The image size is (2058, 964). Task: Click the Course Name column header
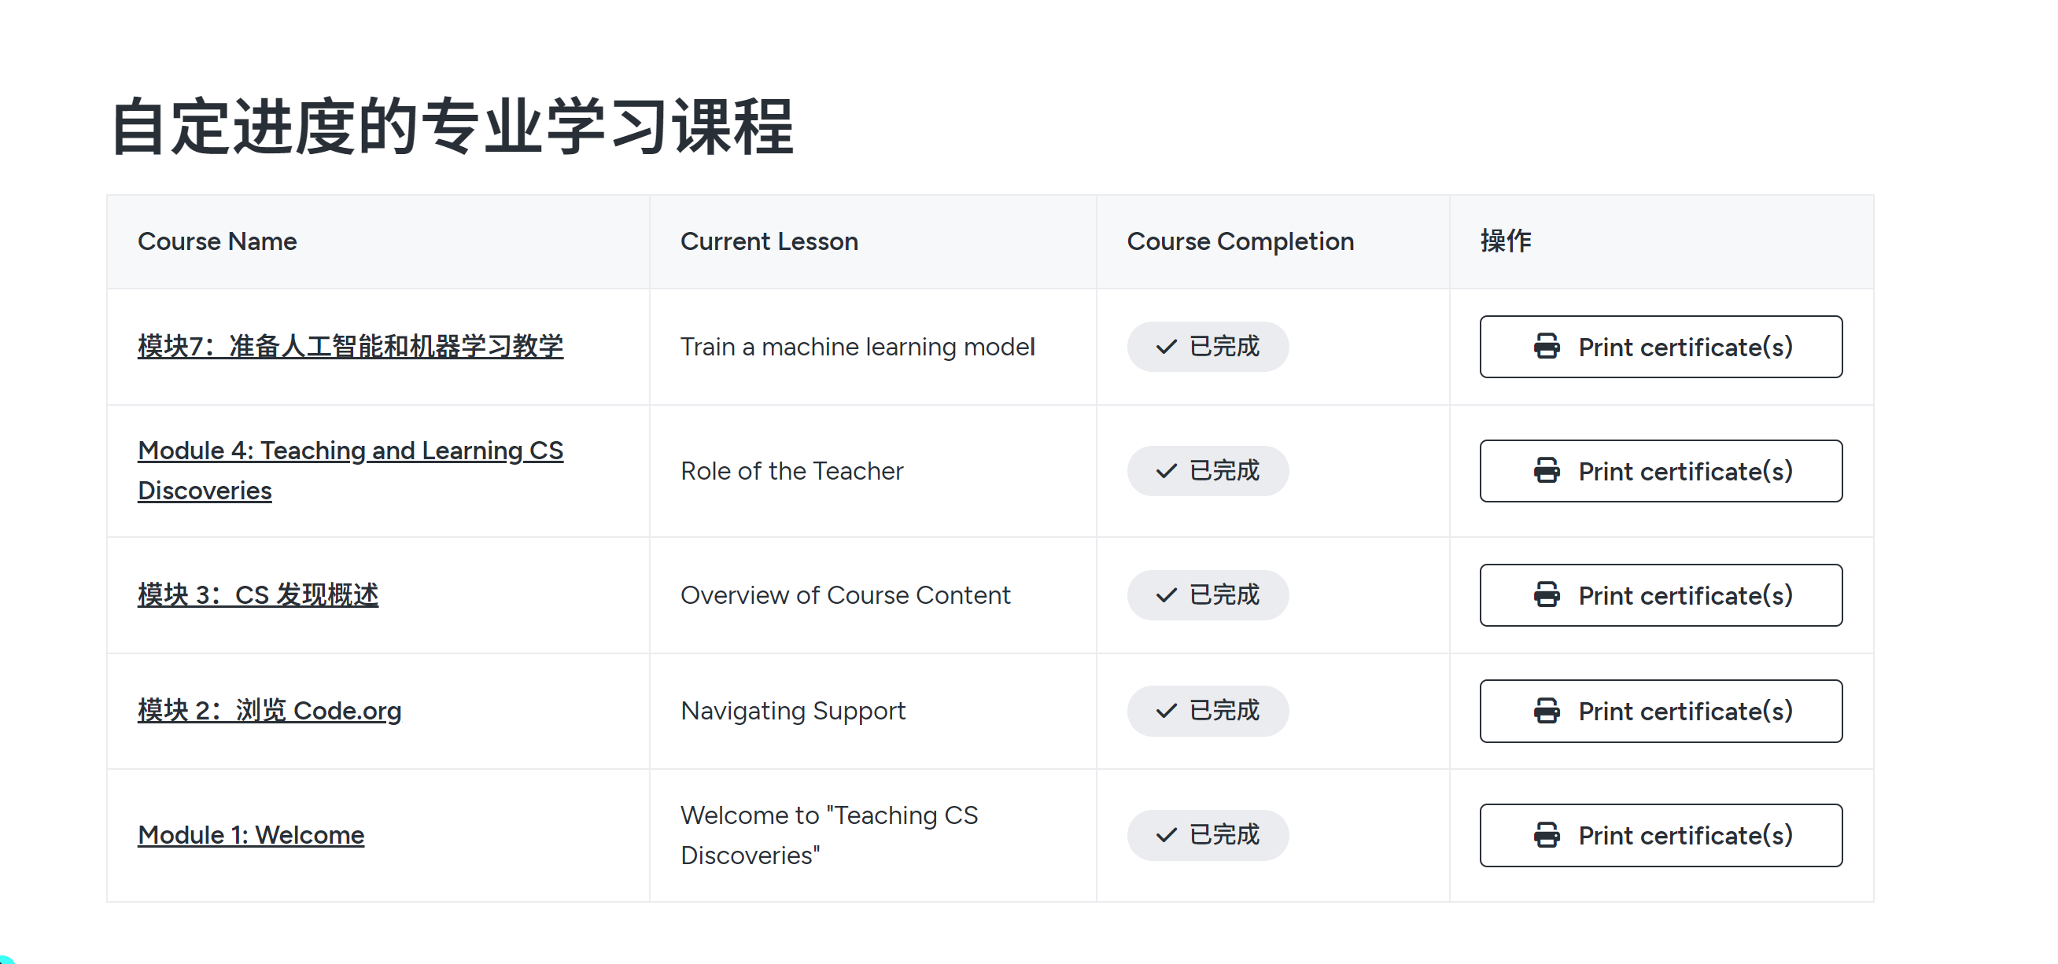pos(217,241)
